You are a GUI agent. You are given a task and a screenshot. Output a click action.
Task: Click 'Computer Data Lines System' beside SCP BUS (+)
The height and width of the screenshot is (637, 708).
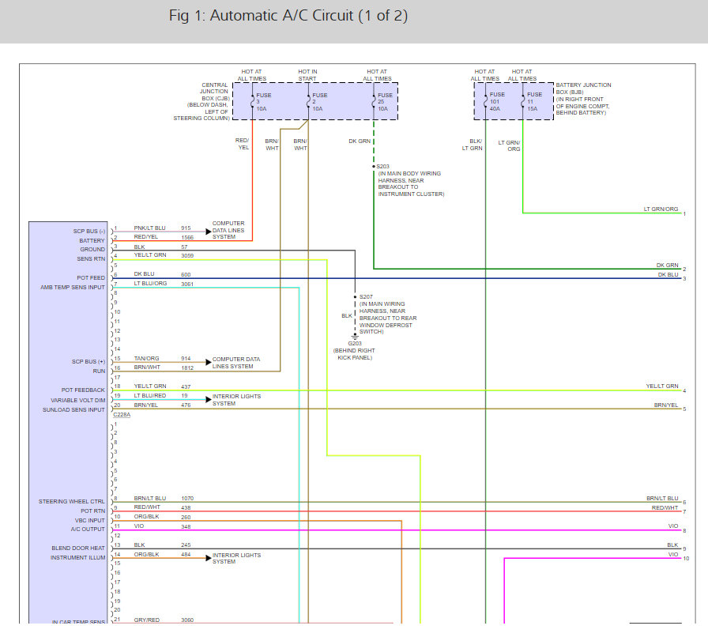click(x=236, y=363)
